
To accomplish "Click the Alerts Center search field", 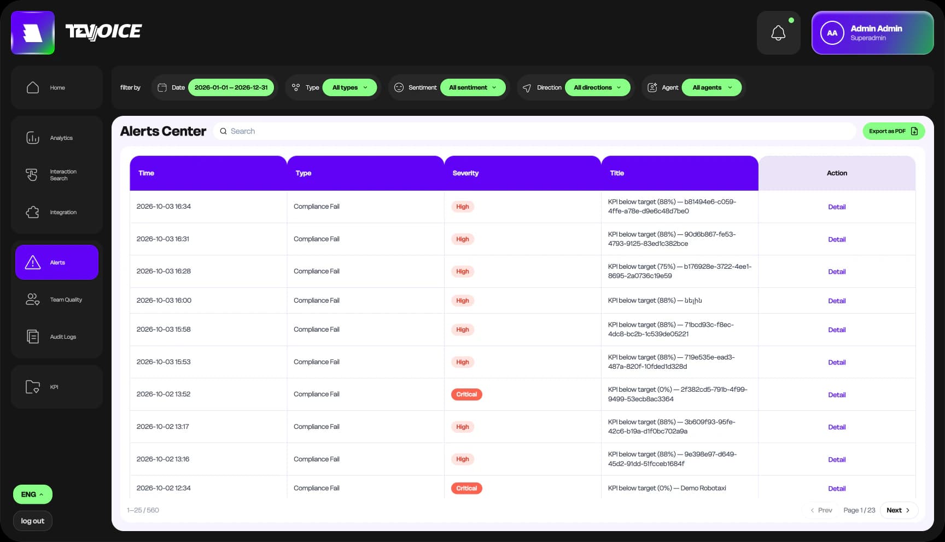I will pos(534,131).
